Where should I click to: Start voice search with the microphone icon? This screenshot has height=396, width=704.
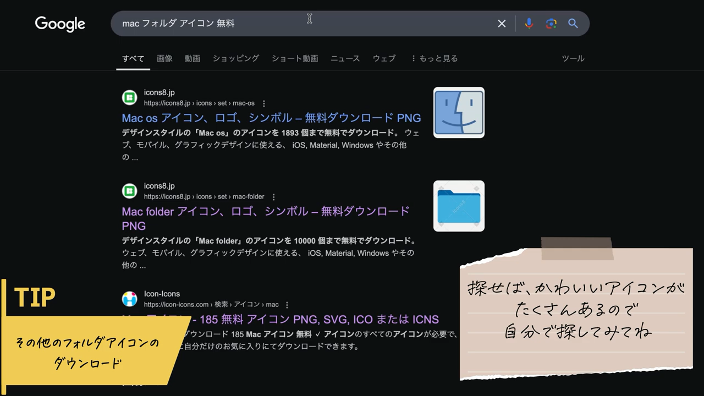(529, 24)
